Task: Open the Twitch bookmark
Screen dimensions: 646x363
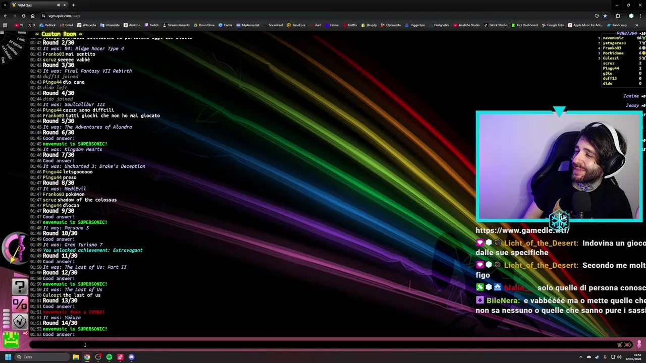Action: [x=151, y=25]
